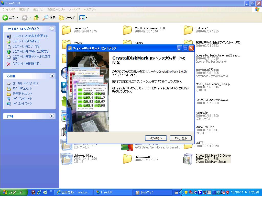Click このファイルを移動する link
262x197 pixels.
(x=26, y=41)
